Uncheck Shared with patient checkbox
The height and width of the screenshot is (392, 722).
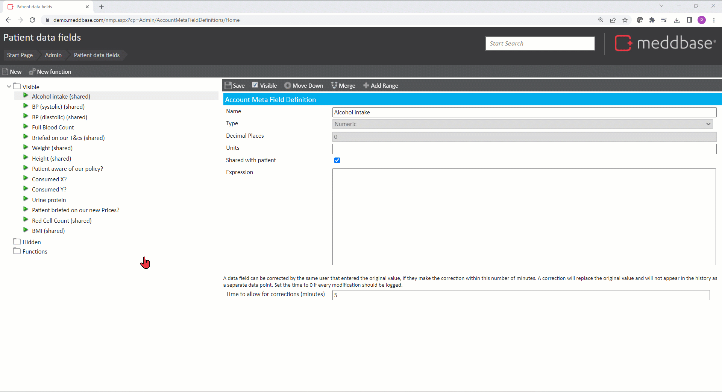point(337,160)
